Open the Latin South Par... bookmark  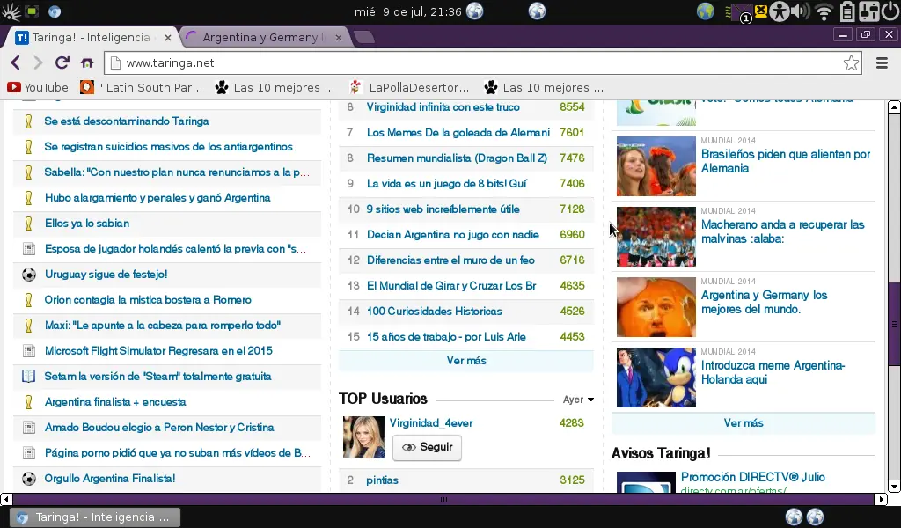click(x=142, y=87)
